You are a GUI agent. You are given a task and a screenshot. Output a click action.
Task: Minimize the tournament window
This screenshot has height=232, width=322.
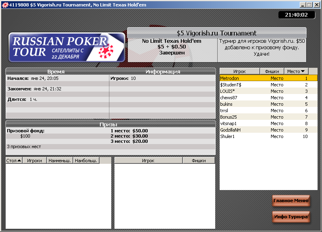(x=302, y=5)
